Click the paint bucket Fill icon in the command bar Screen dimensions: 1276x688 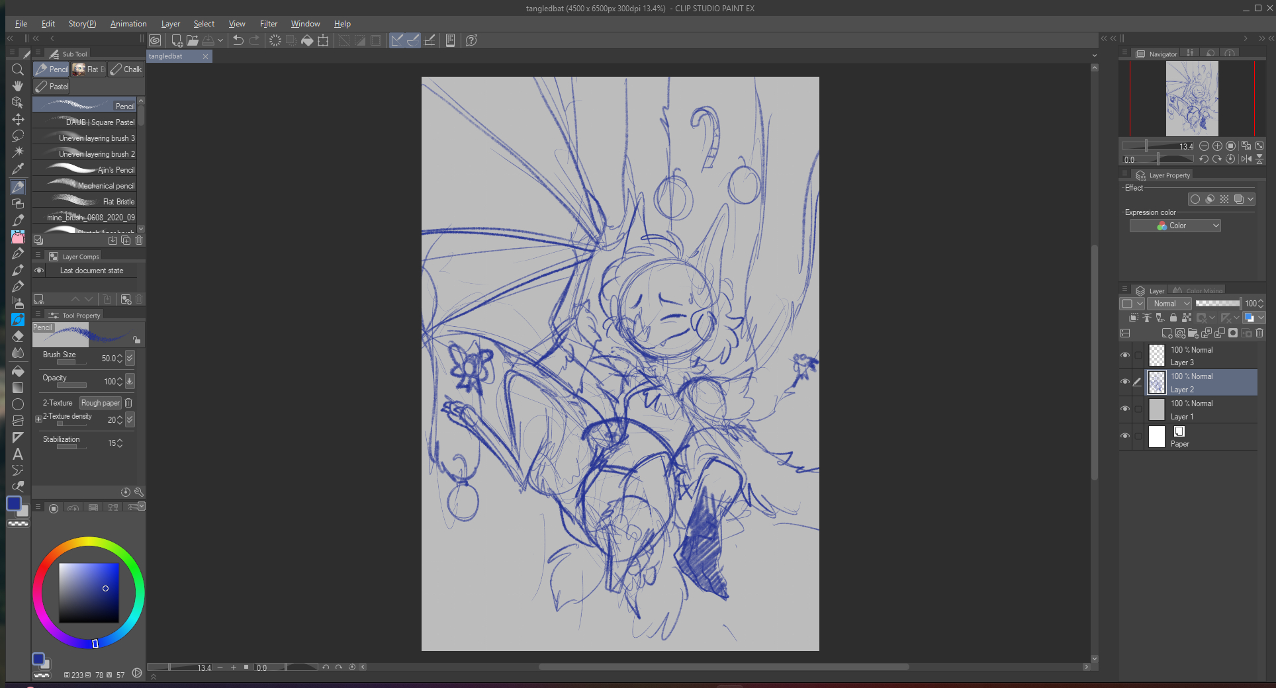point(307,40)
